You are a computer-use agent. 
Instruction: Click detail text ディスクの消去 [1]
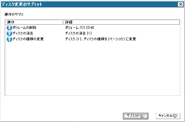coord(78,33)
